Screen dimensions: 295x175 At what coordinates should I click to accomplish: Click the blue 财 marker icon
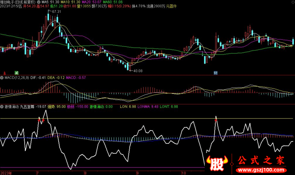(x=215, y=73)
